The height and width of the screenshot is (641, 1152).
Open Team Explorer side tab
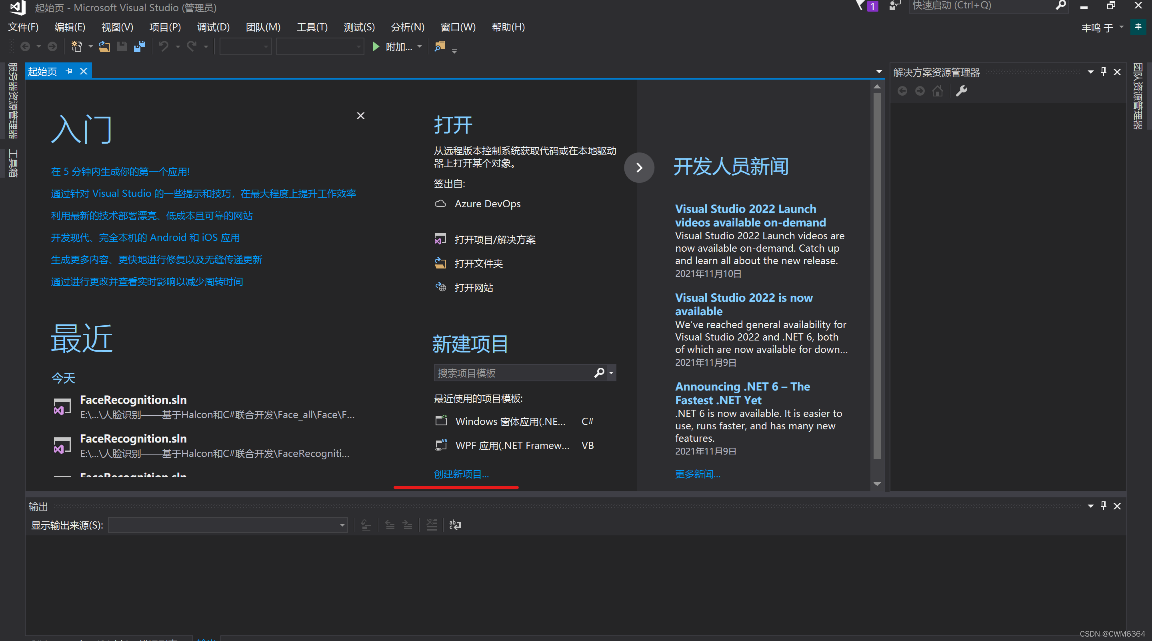1138,96
